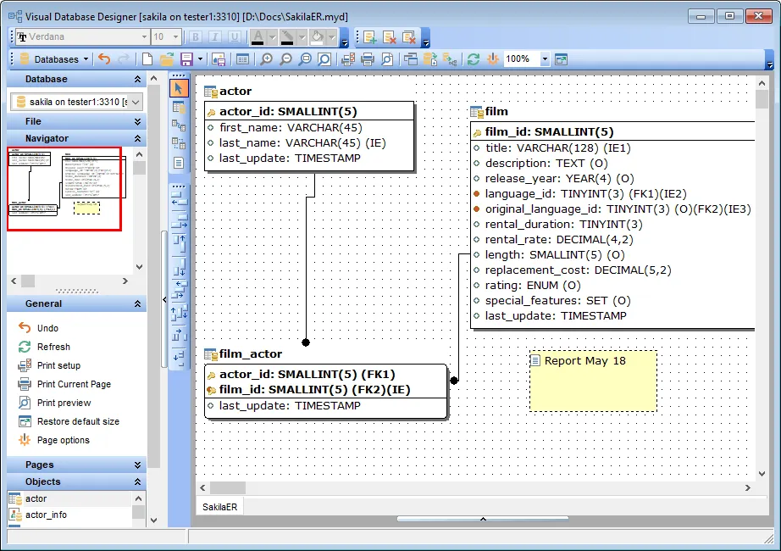Click the new page icon
Screen dimensions: 781x551
point(369,37)
